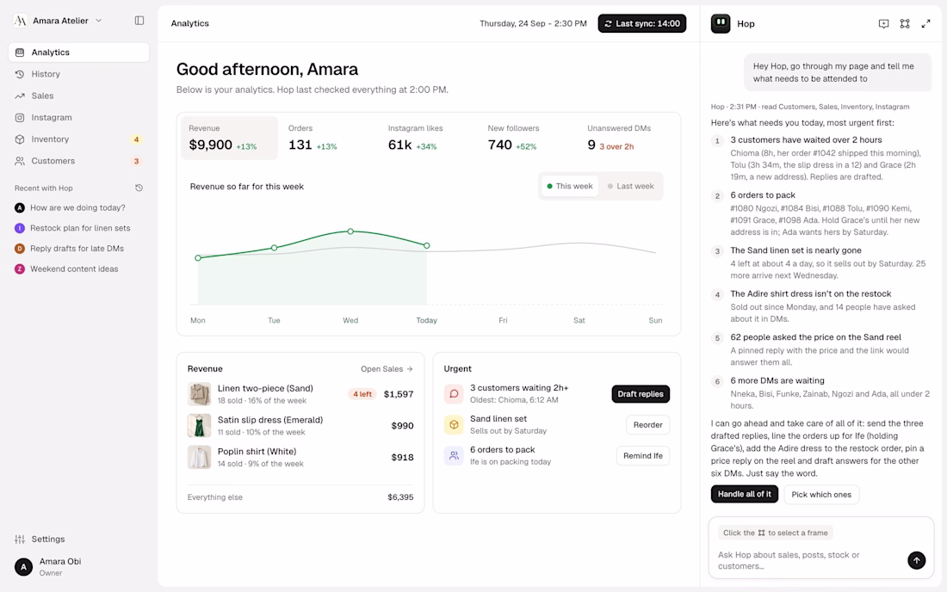Click the Remind Ife button
This screenshot has height=592, width=947.
click(x=642, y=456)
